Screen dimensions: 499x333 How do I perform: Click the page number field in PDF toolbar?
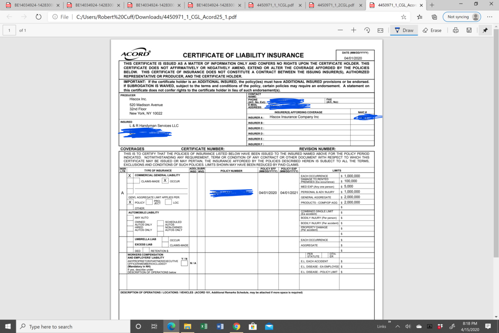pyautogui.click(x=9, y=30)
